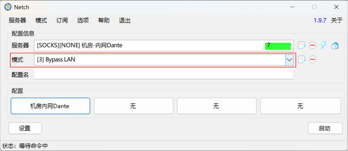
Task: Open the 订阅 subscription menu
Action: (62, 20)
